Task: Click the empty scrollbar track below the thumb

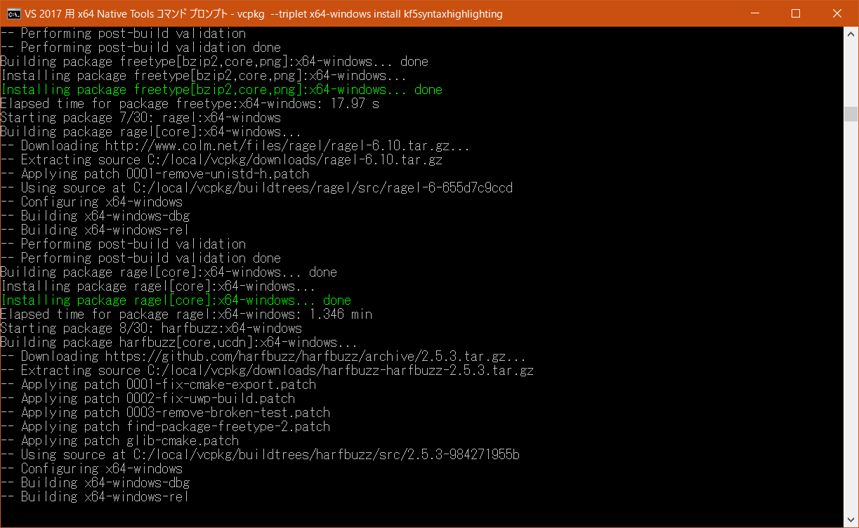Action: tap(851, 316)
